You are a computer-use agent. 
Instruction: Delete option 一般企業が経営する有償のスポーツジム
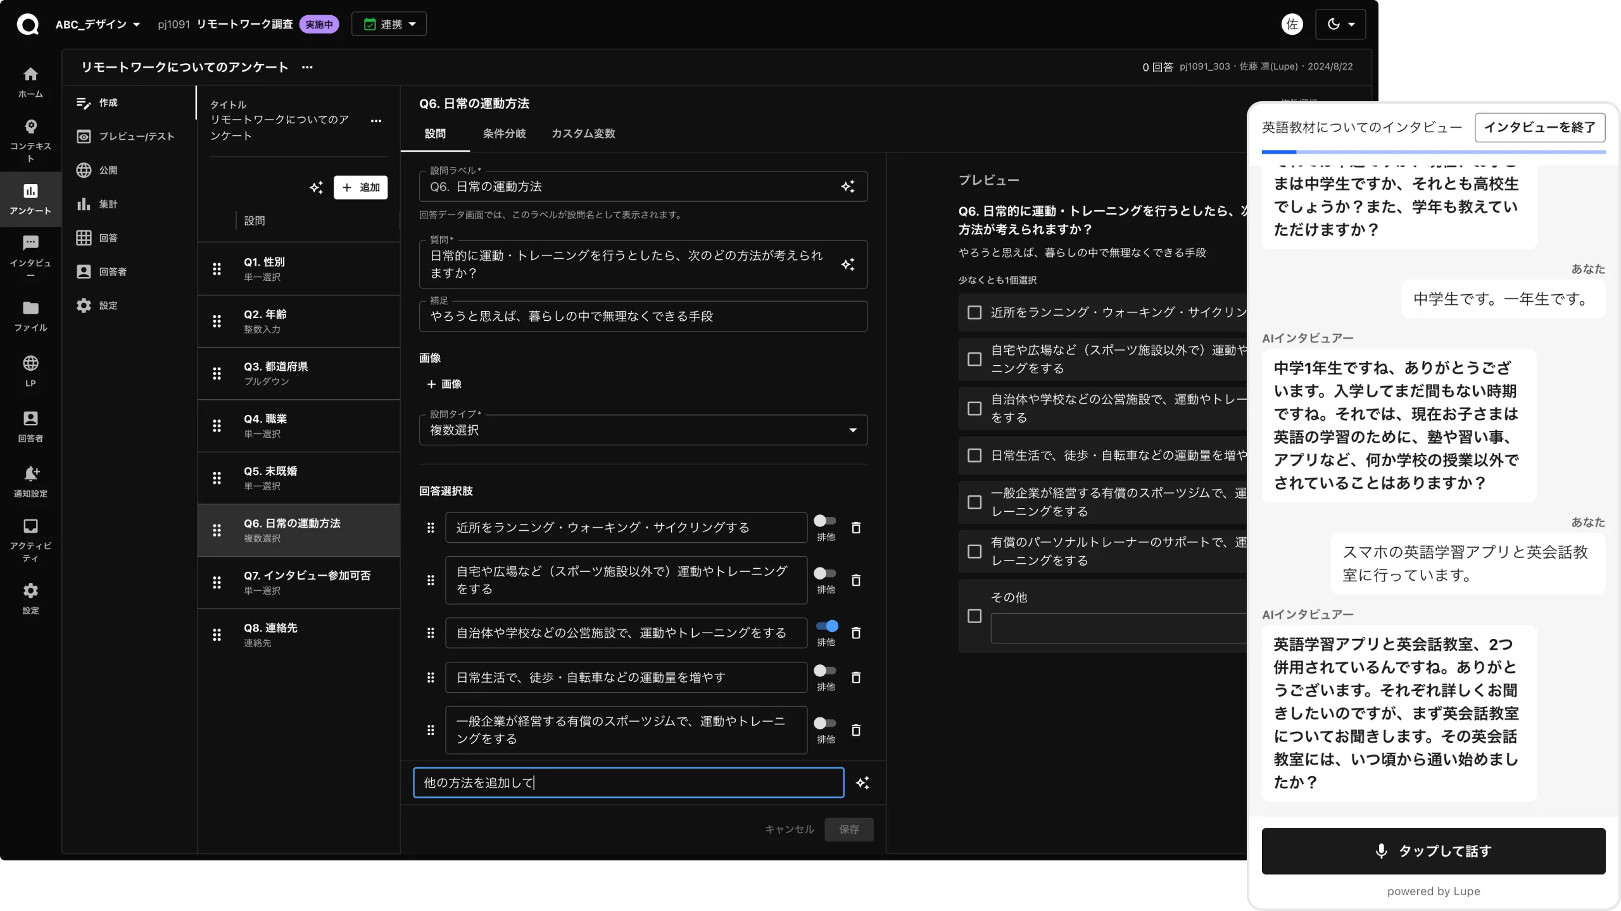click(856, 730)
